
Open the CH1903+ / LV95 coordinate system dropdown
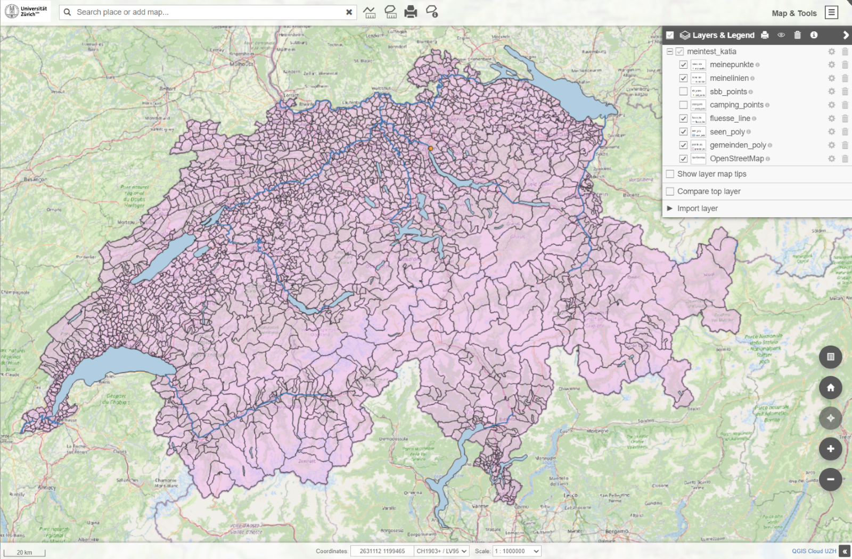441,551
